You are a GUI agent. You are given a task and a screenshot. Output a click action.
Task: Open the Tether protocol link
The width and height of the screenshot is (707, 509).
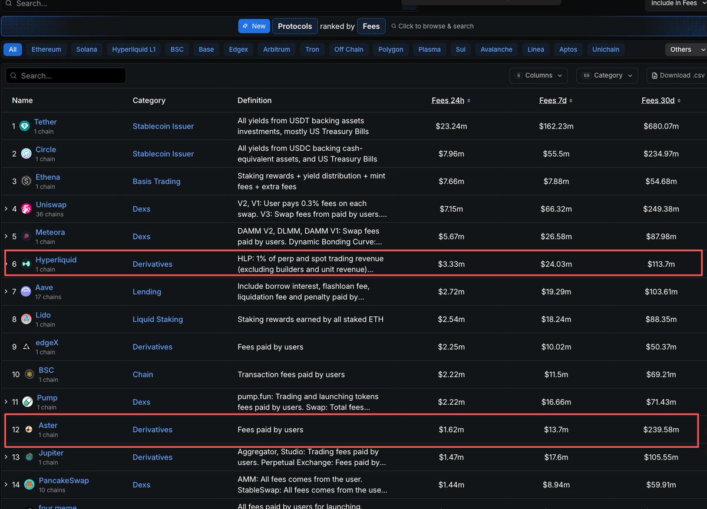(x=45, y=122)
